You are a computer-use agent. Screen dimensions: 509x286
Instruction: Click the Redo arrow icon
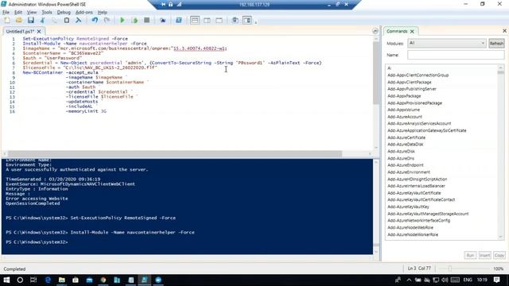click(x=107, y=20)
